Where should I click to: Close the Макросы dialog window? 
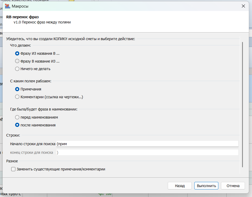point(243,6)
